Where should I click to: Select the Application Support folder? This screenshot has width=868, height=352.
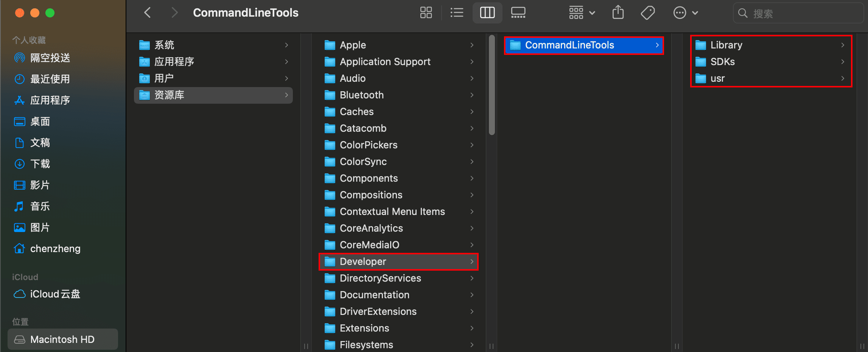(399, 62)
